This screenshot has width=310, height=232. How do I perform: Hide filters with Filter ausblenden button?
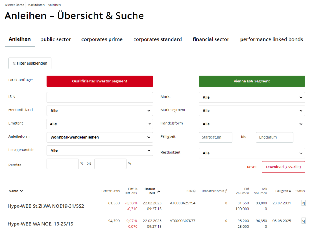[30, 63]
